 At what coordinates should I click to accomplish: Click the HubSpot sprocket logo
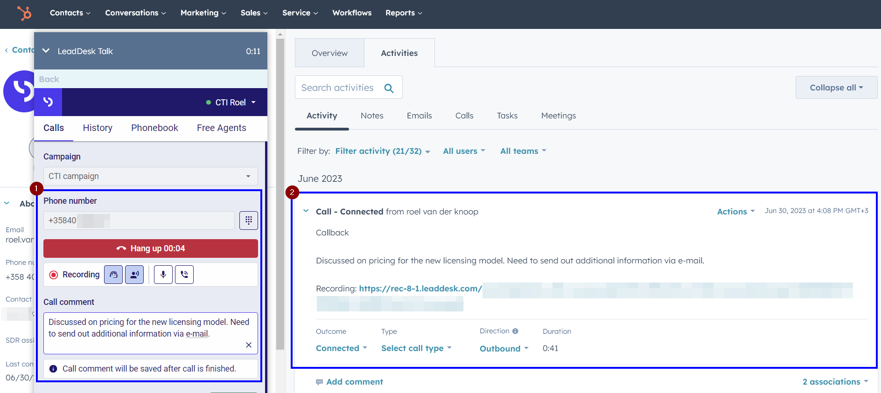(24, 13)
